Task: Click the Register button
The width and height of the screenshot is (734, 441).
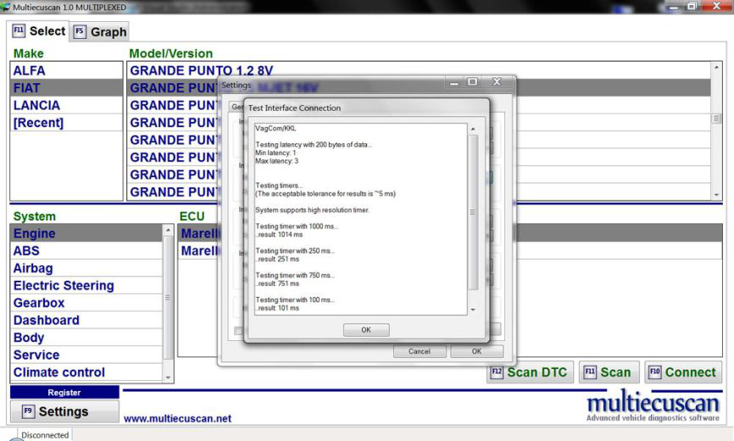Action: pyautogui.click(x=64, y=393)
